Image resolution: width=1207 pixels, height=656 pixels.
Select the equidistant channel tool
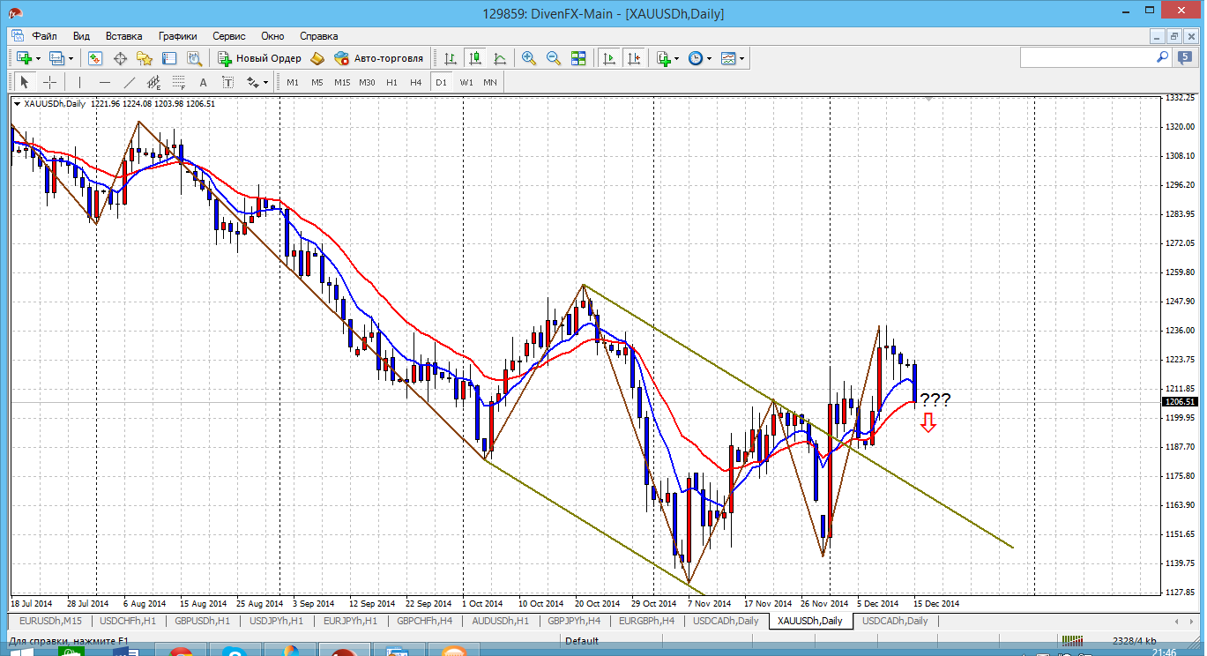154,82
